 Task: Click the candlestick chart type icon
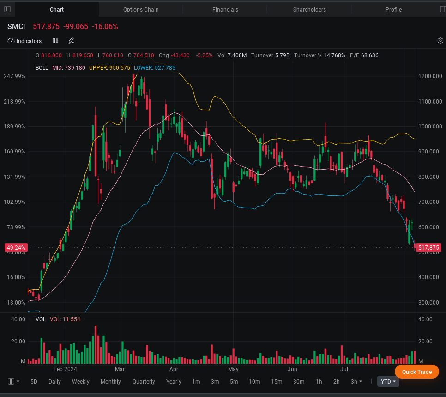pyautogui.click(x=55, y=41)
